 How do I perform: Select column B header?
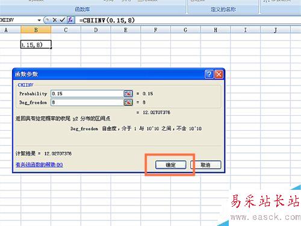pyautogui.click(x=36, y=30)
